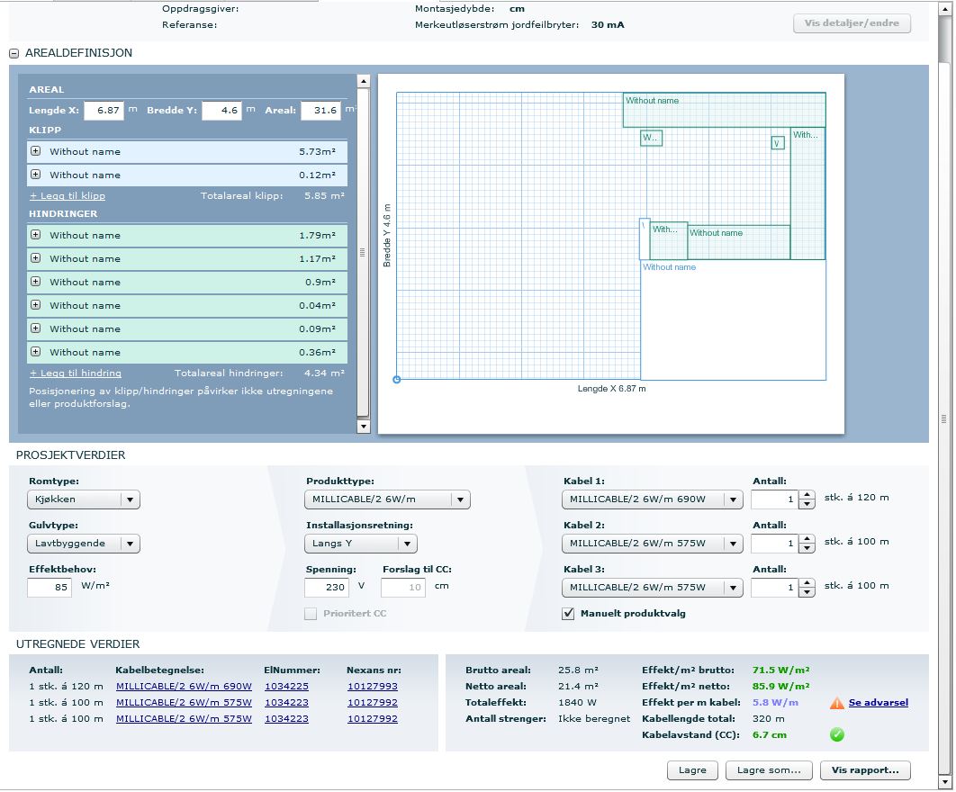Click the orange warning triangle icon
This screenshot has height=792, width=956.
click(837, 703)
